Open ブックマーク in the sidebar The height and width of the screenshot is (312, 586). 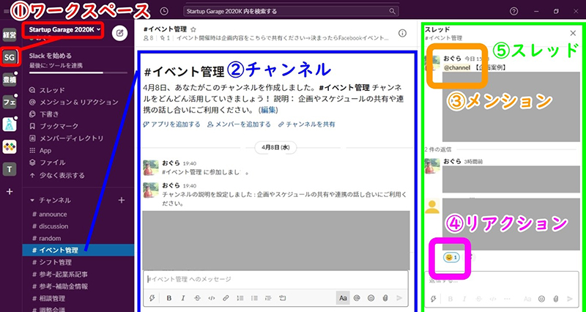54,126
